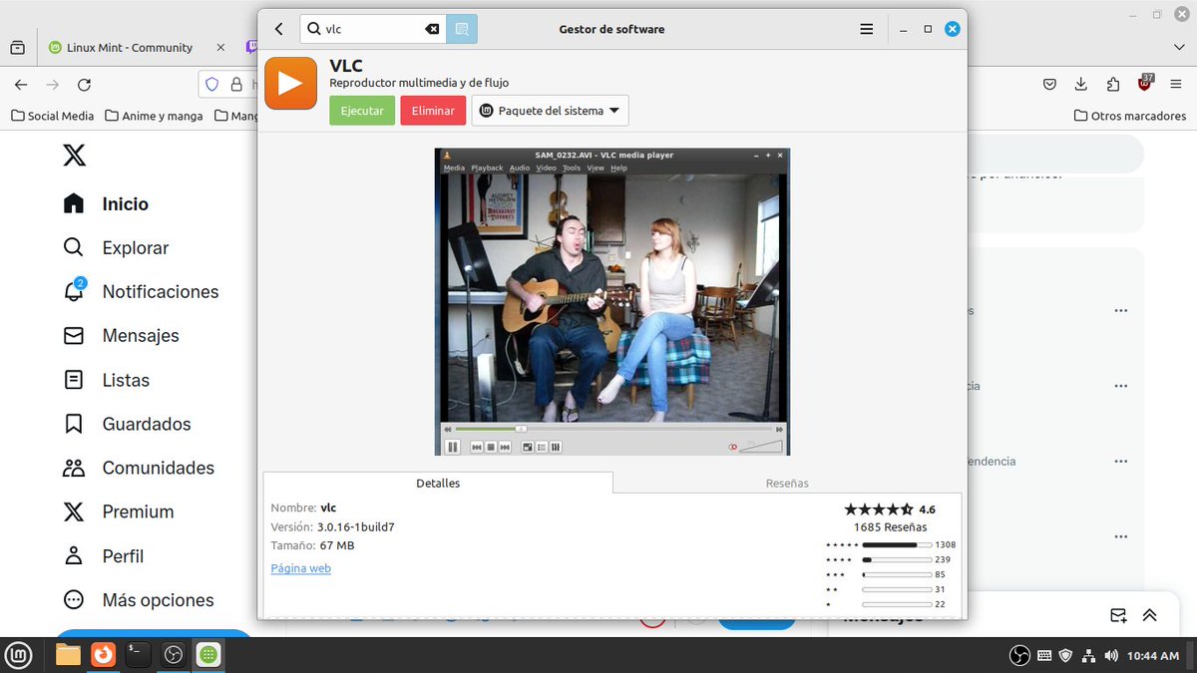1197x673 pixels.
Task: Select the Detalles tab
Action: coord(438,483)
